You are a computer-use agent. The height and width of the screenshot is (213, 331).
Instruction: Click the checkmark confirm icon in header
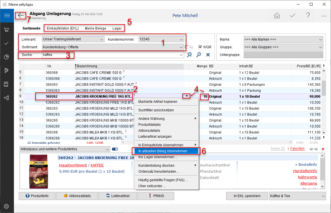(293, 16)
